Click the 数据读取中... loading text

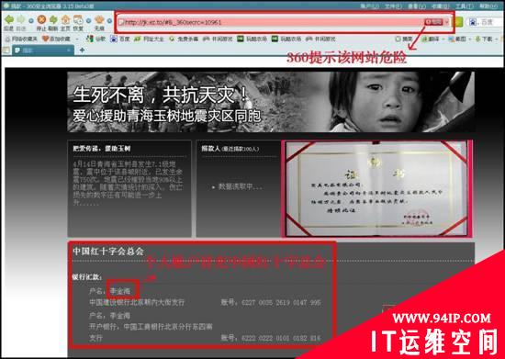[x=241, y=186]
